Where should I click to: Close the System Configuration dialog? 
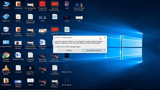point(105,37)
